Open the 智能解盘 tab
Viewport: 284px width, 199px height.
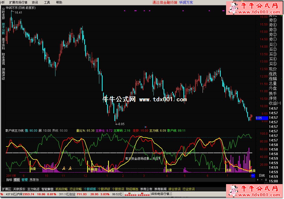[47, 189]
